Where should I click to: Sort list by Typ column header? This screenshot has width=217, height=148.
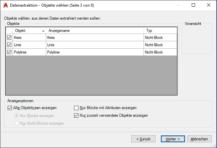[160, 31]
